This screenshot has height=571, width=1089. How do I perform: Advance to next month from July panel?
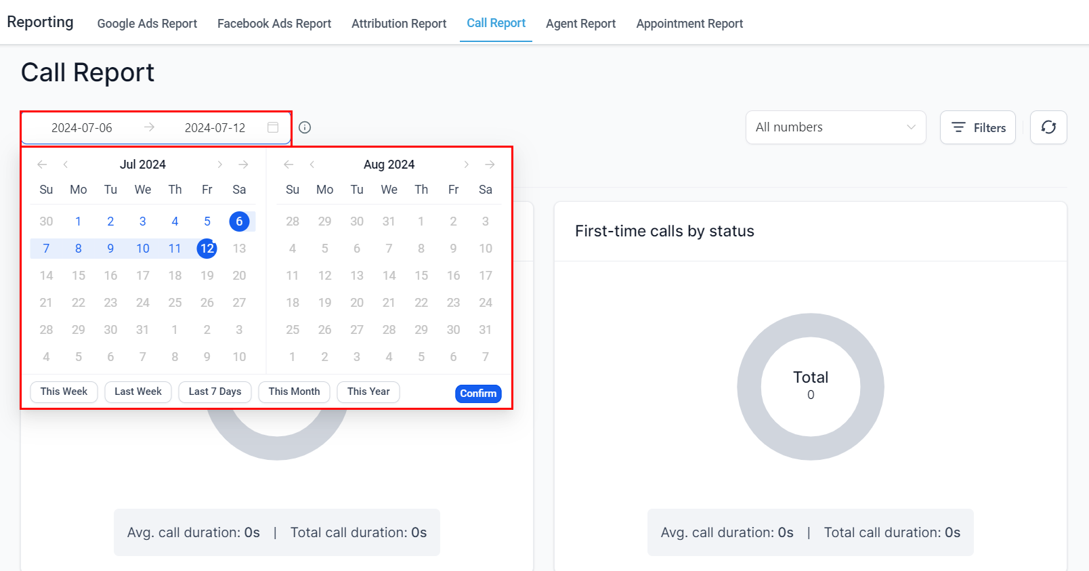[x=219, y=165]
